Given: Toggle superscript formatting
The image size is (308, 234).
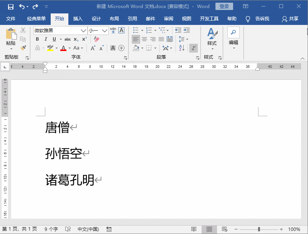Looking at the screenshot, I should pyautogui.click(x=84, y=39).
